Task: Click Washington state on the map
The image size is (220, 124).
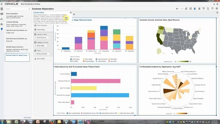Action: point(161,28)
